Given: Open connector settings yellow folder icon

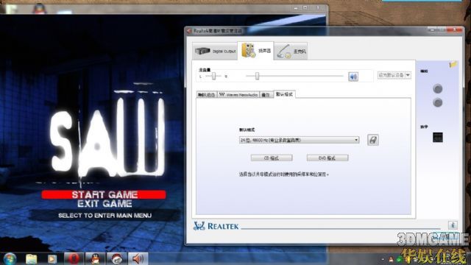Looking at the screenshot, I should pyautogui.click(x=453, y=64).
